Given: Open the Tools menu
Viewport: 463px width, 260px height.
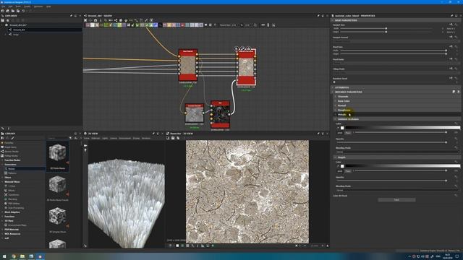Looking at the screenshot, I should pos(18,6).
